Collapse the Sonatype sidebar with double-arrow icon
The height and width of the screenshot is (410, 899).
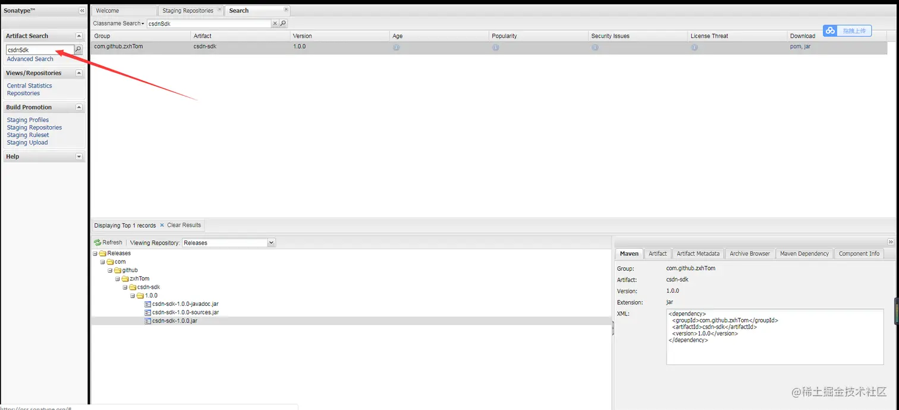[x=81, y=11]
